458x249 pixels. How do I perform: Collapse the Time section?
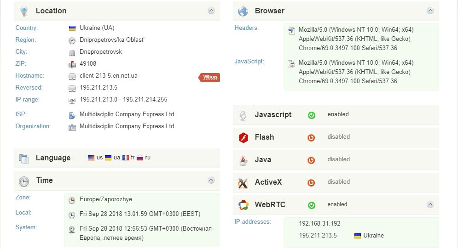(211, 181)
